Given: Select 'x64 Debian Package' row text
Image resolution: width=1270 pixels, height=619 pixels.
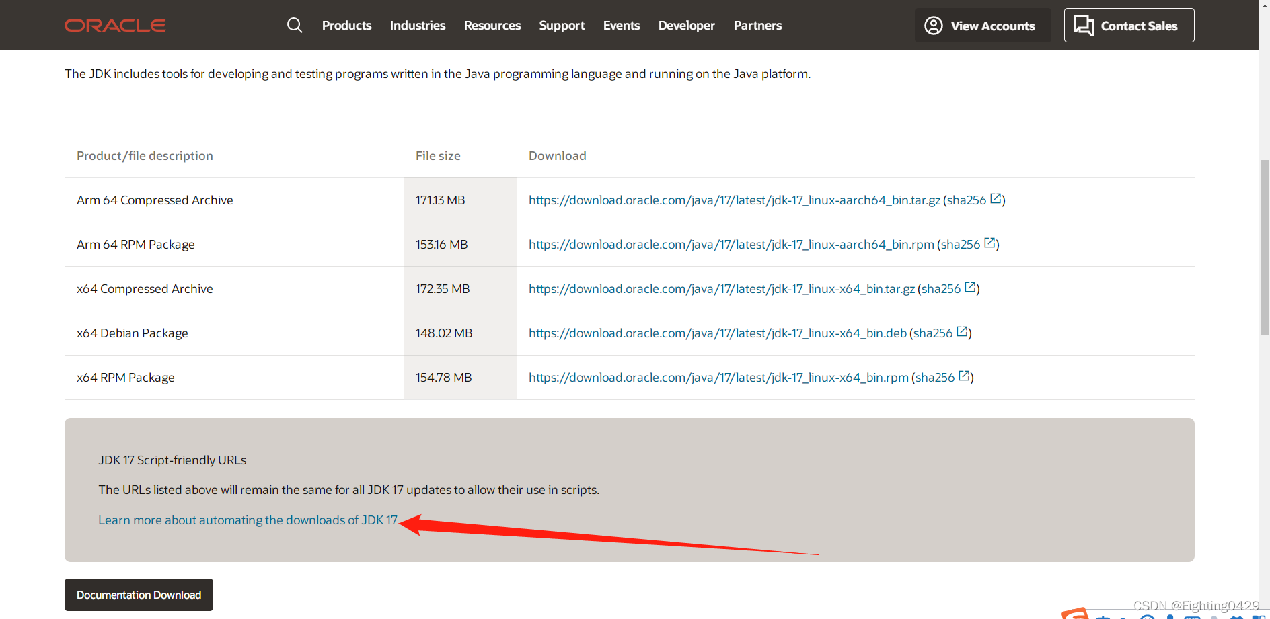Looking at the screenshot, I should (x=133, y=333).
